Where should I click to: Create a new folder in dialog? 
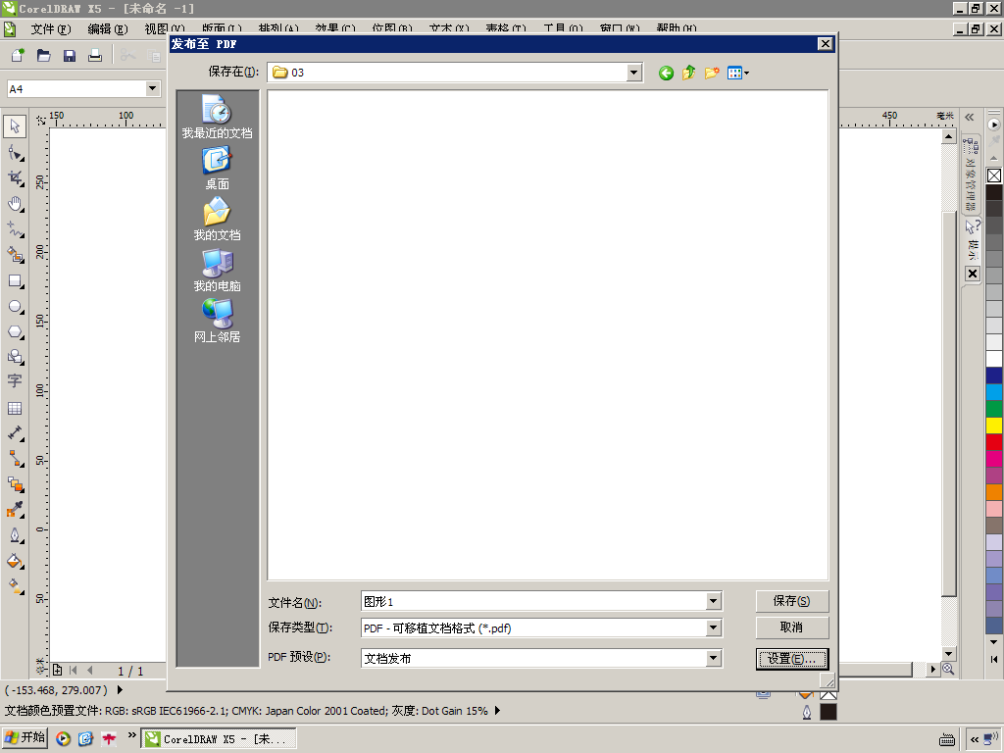pos(712,73)
